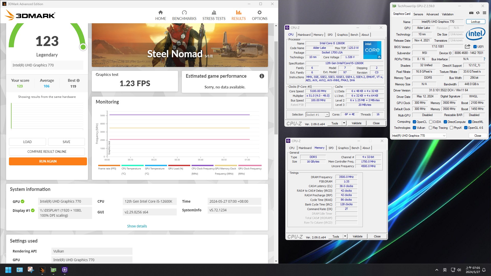Open Tools dropdown arrow in CPU-Z Memory window
Screen dimensions: 491x276
coord(345,236)
